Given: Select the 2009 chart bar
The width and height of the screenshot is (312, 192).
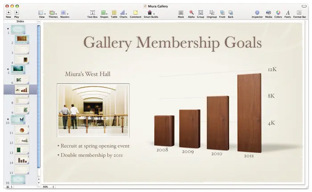Looking at the screenshot, I should 189,129.
